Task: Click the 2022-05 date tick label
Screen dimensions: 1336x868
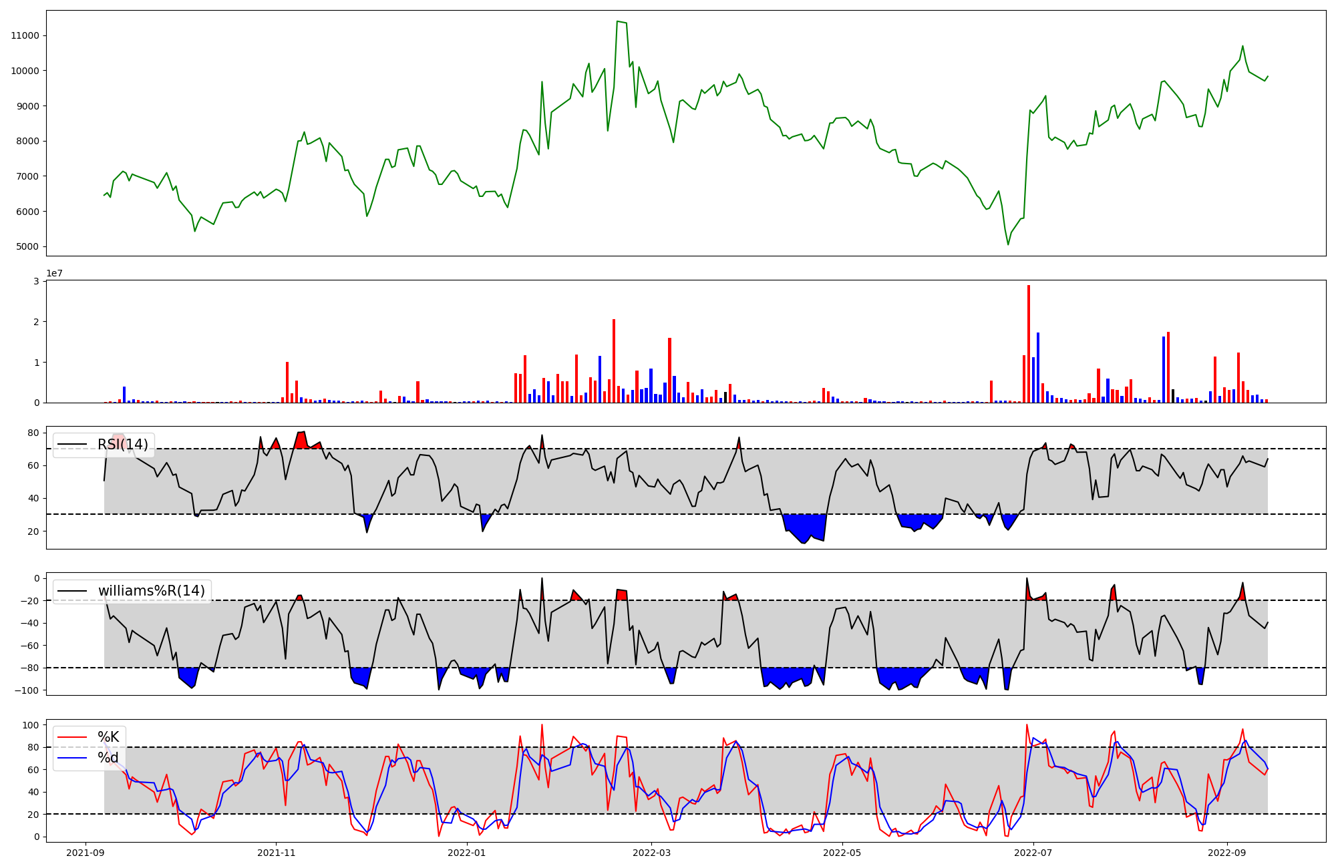Action: [x=842, y=853]
